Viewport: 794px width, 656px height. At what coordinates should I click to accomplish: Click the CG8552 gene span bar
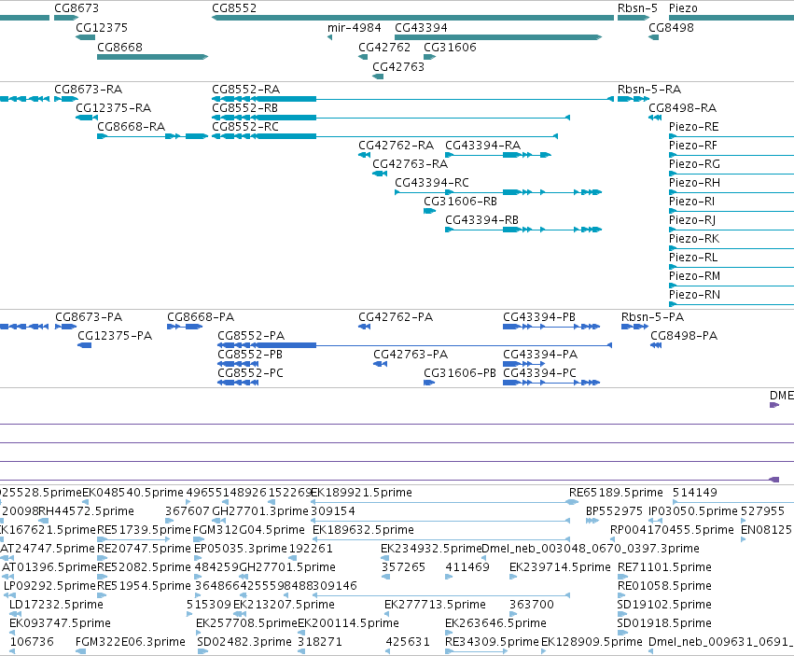click(412, 18)
